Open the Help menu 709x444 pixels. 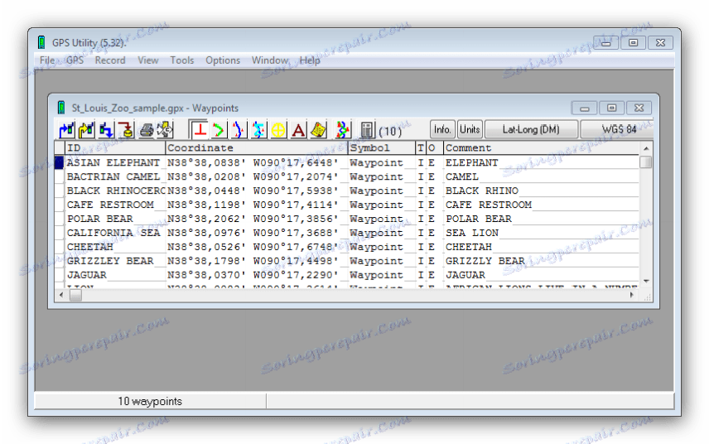click(310, 60)
